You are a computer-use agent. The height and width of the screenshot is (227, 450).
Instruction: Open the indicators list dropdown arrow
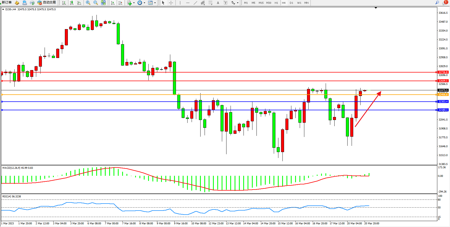coord(134,3)
